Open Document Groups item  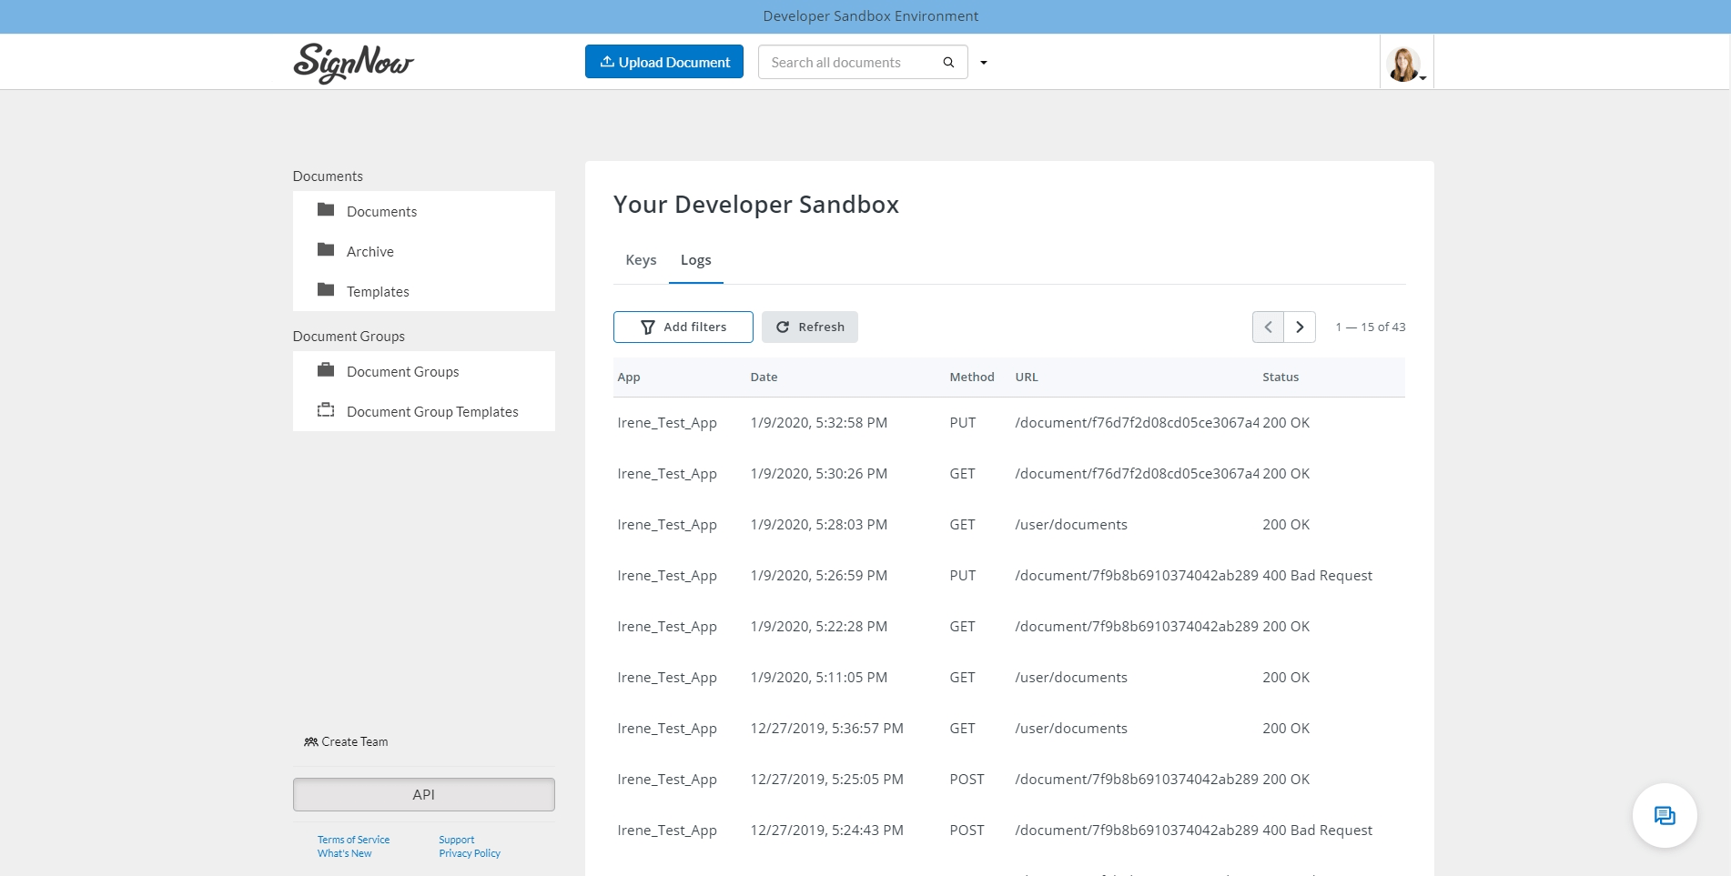pyautogui.click(x=424, y=371)
